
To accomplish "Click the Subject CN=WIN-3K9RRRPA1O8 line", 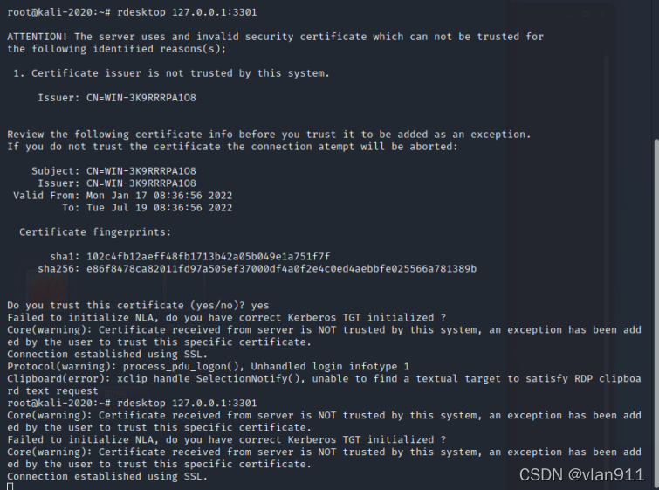I will coord(113,171).
